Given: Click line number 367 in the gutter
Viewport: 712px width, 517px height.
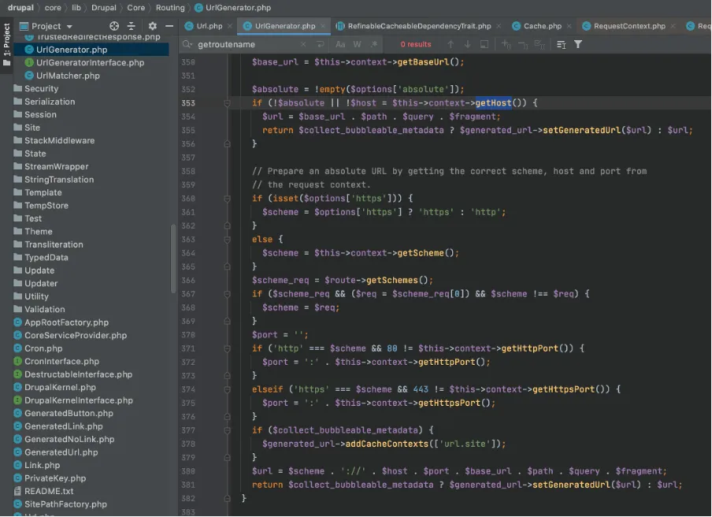Looking at the screenshot, I should (x=188, y=294).
